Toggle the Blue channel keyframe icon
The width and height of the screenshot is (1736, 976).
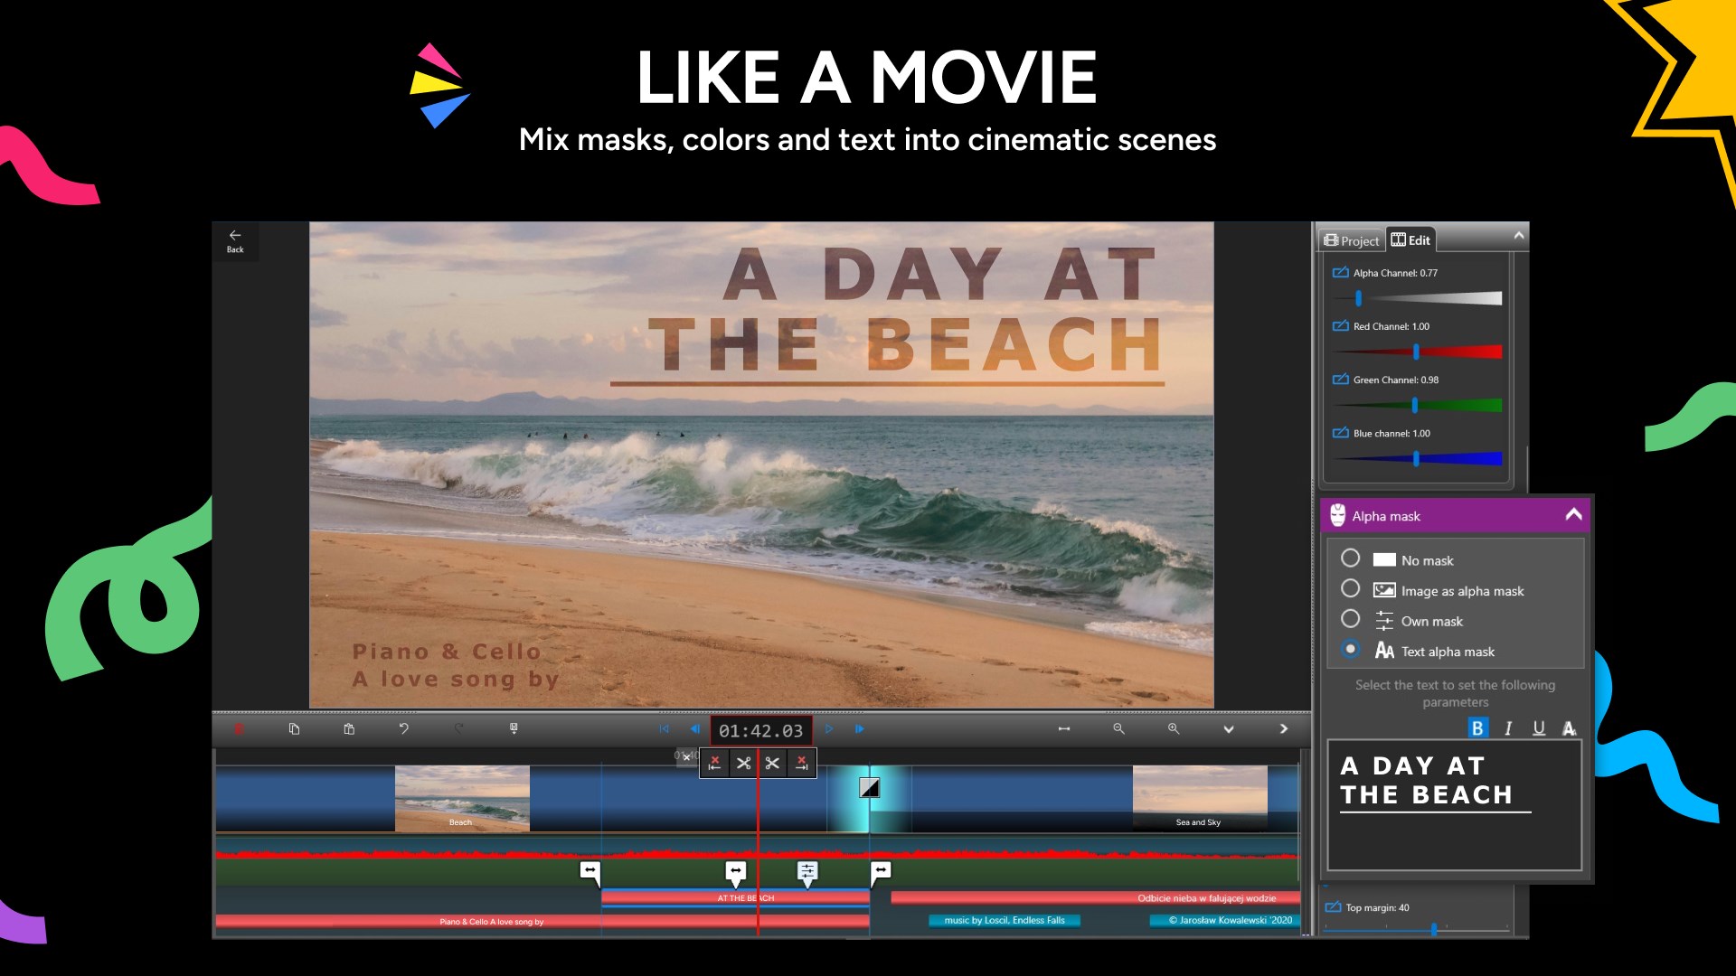(x=1340, y=433)
